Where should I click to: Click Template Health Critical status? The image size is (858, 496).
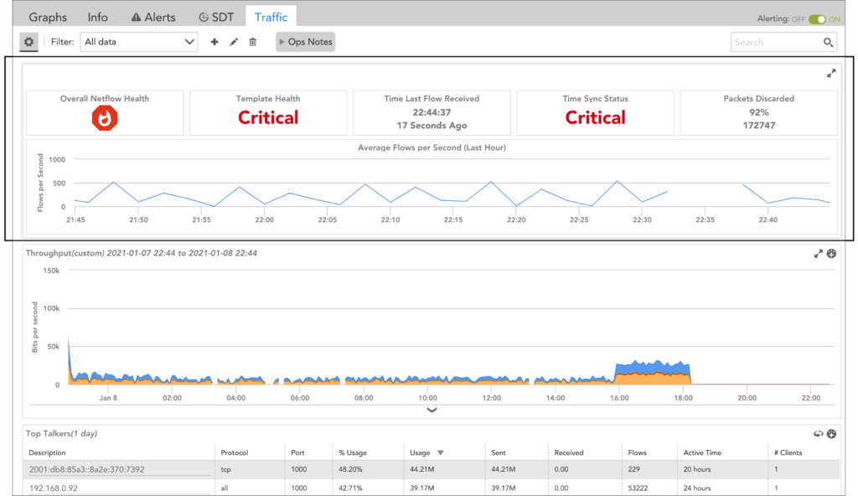pos(268,117)
